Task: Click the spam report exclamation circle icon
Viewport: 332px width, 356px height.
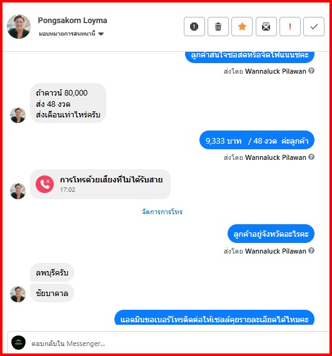Action: point(194,27)
